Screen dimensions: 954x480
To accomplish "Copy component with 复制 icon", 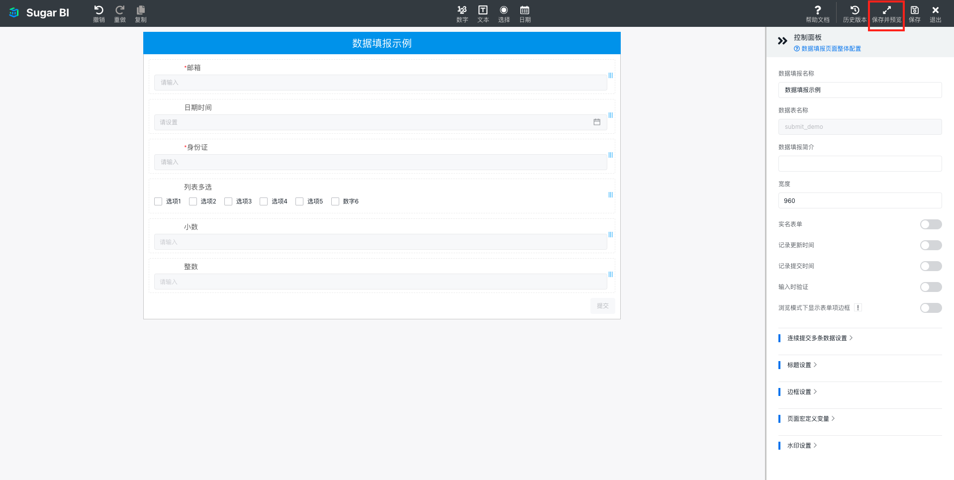I will (141, 14).
